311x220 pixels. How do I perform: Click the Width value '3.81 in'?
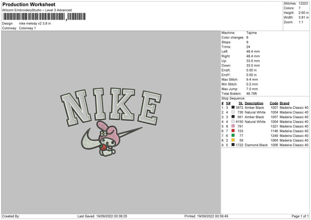(x=304, y=18)
